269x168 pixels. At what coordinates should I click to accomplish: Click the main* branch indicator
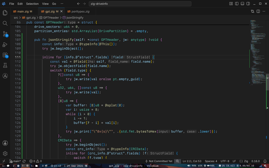coord(15,161)
